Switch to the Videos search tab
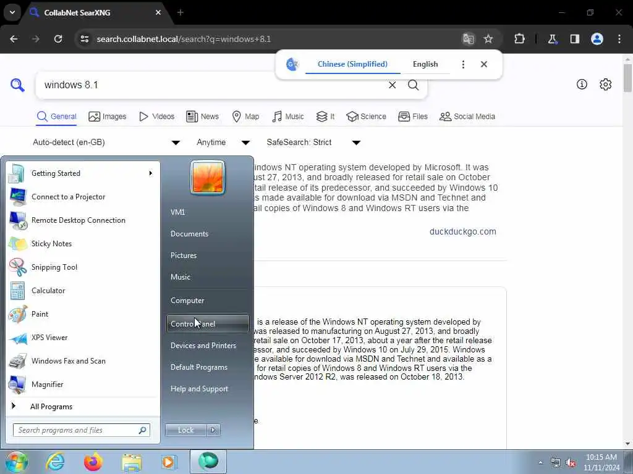The height and width of the screenshot is (474, 633). 156,117
